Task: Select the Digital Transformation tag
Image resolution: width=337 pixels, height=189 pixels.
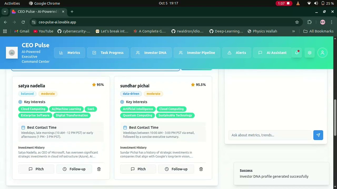Action: click(x=72, y=115)
